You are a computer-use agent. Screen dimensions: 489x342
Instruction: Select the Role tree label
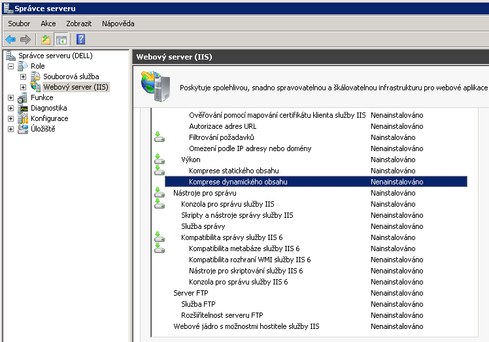coord(38,66)
